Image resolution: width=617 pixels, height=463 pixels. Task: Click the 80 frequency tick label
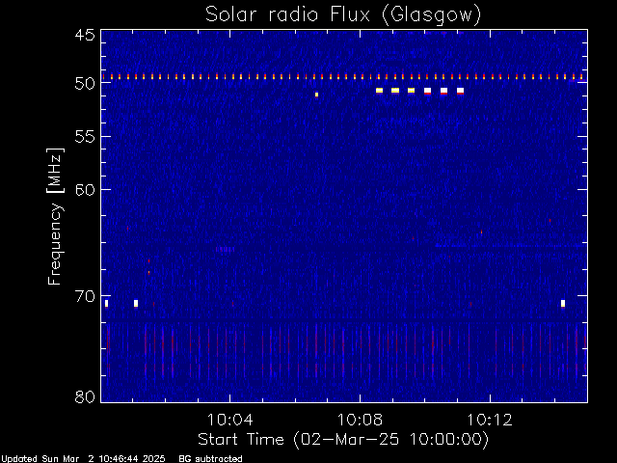coord(86,396)
